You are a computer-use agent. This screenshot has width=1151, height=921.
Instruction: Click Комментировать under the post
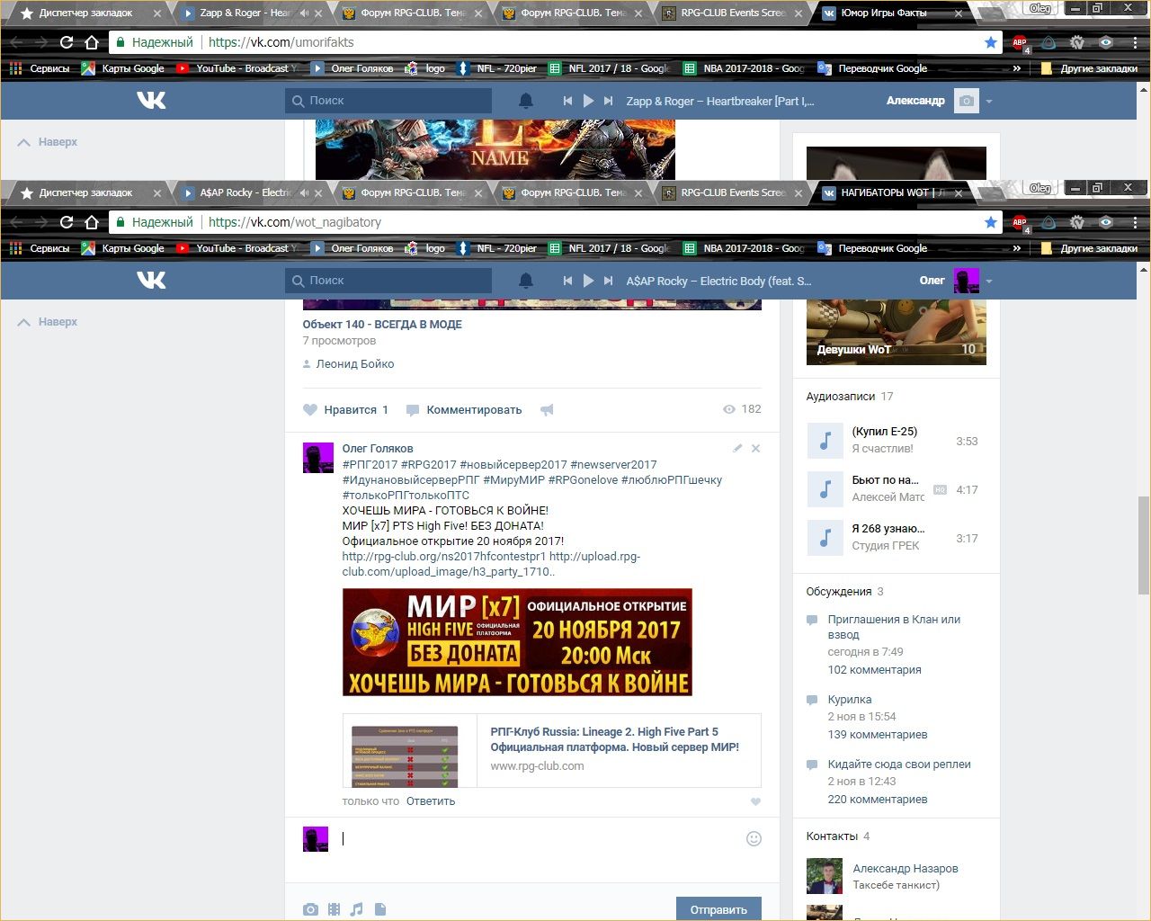pyautogui.click(x=464, y=410)
